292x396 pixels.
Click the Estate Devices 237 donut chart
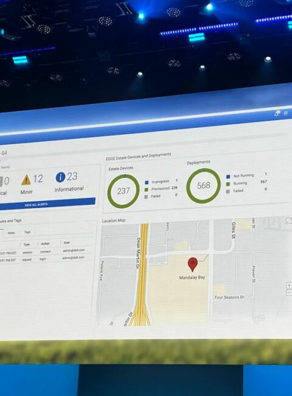pos(123,191)
